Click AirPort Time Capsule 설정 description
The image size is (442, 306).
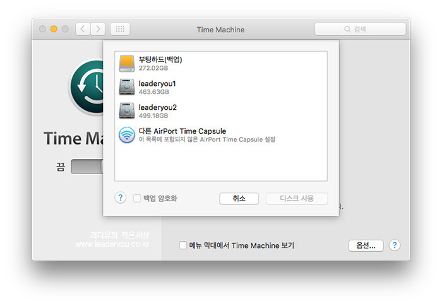207,139
